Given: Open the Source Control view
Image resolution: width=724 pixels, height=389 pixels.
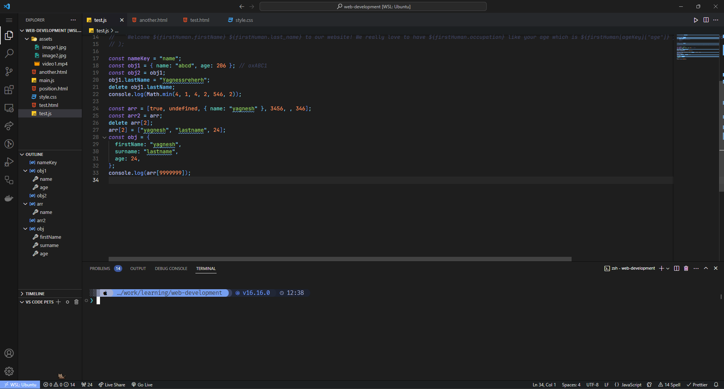Looking at the screenshot, I should click(9, 72).
